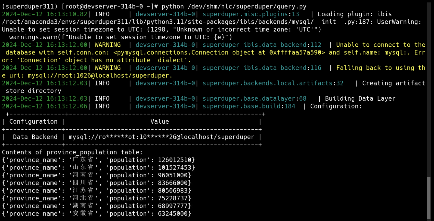Viewport: 434px width, 221px height.
Task: Click the 'superduper.backends.local.artifacts:32' source reference
Action: 273,83
